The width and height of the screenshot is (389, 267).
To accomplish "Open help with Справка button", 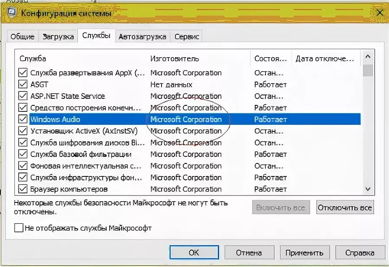I will [360, 253].
